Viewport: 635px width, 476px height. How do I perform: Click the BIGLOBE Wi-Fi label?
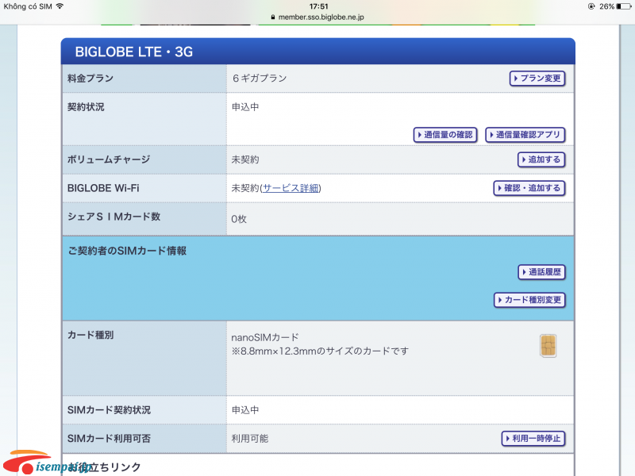(x=103, y=188)
